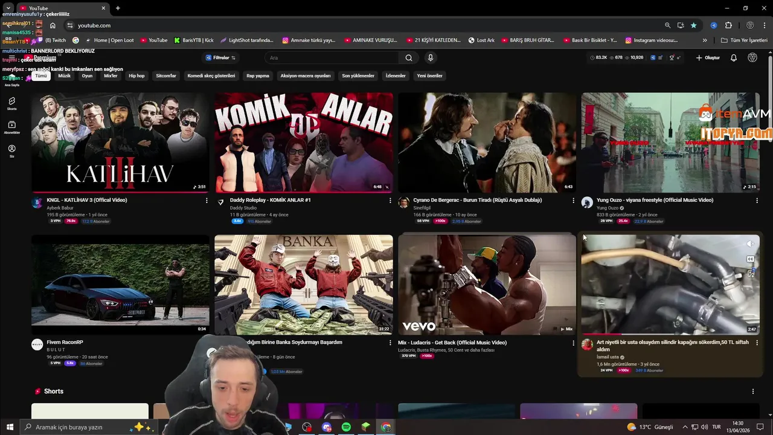
Task: Click Ayberk Babur channel avatar
Action: (x=37, y=202)
